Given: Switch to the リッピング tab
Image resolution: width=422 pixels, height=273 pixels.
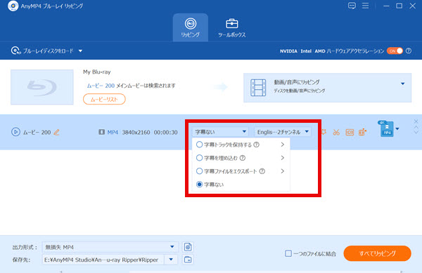Looking at the screenshot, I should pyautogui.click(x=191, y=27).
